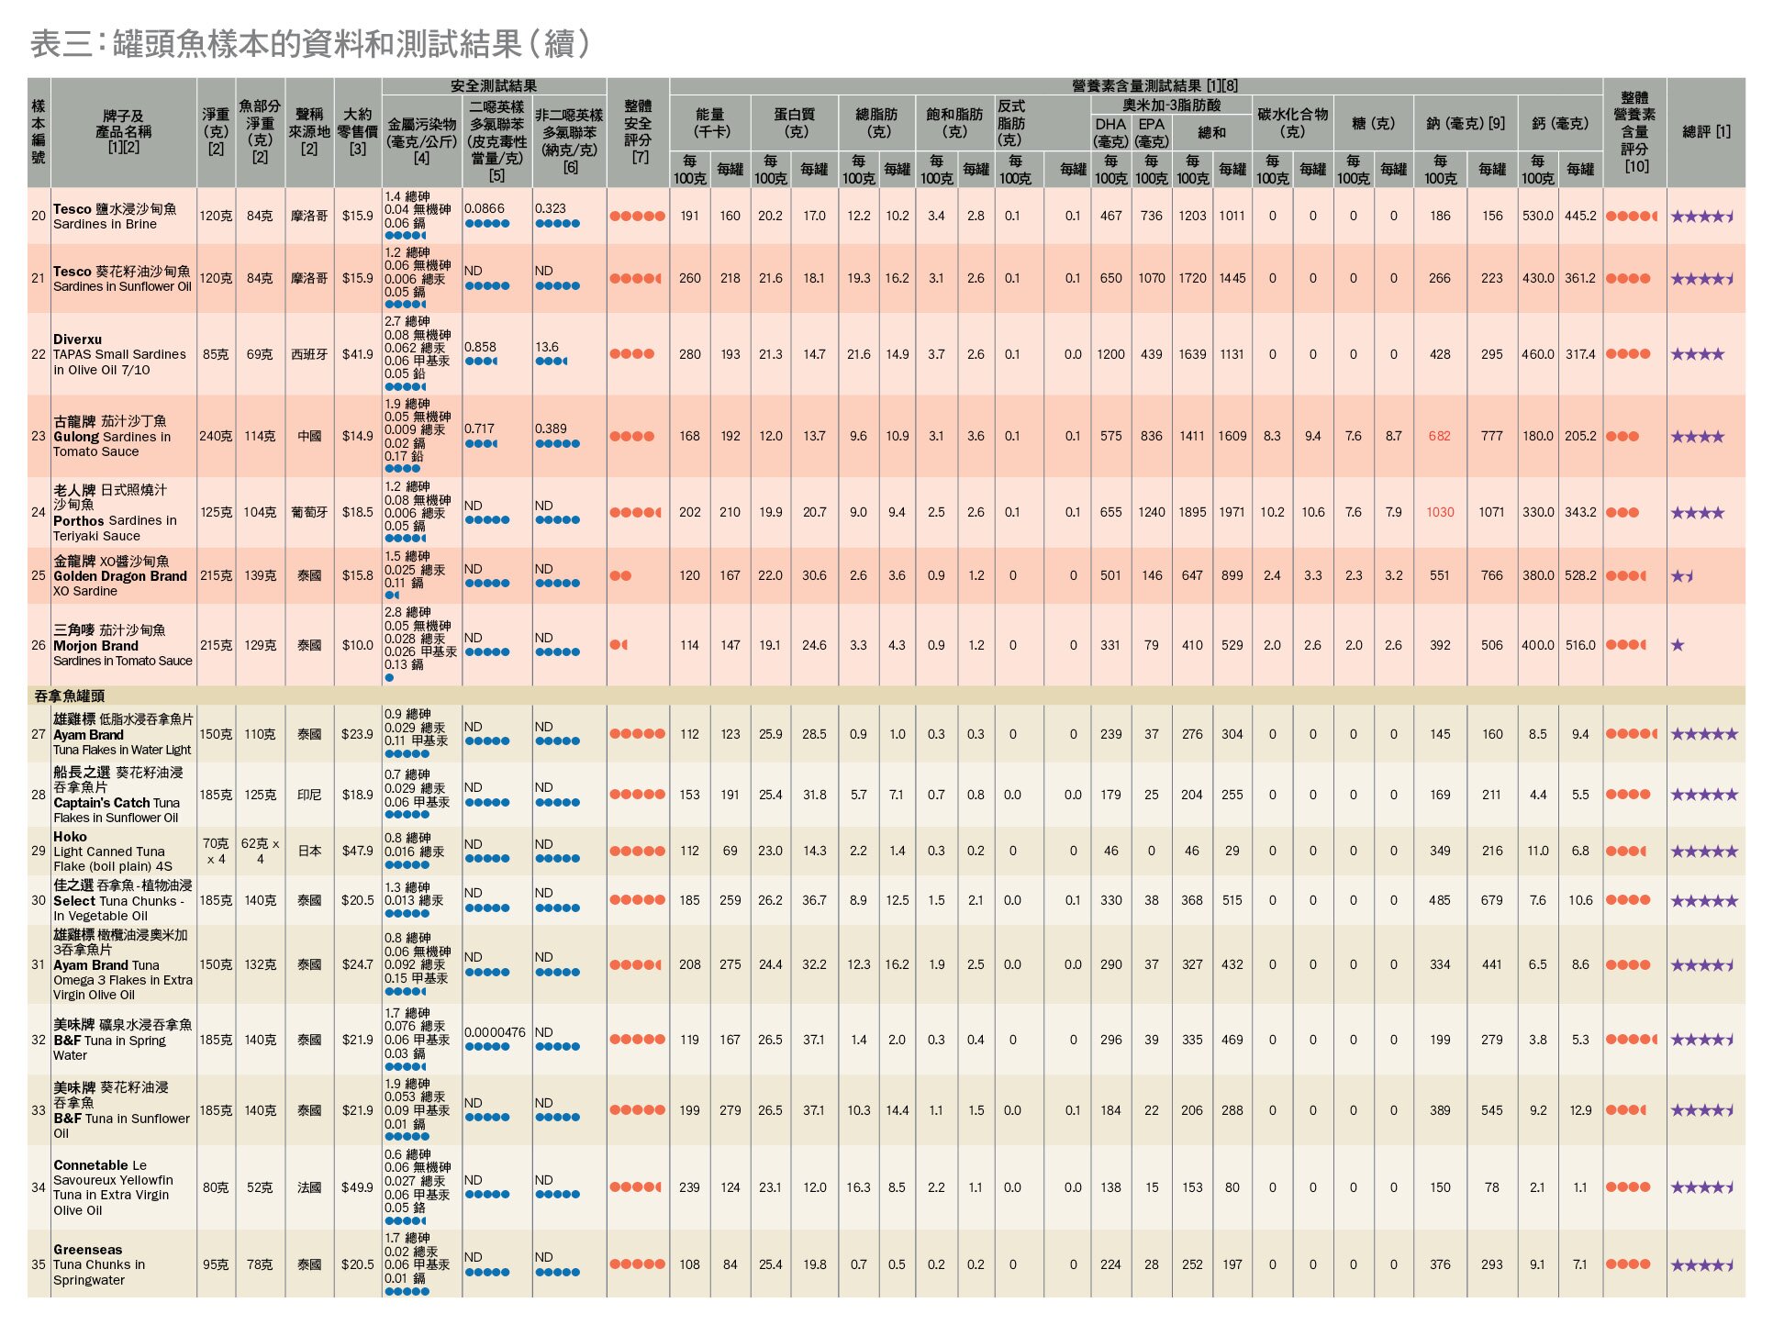Click the price $10.0

[358, 645]
